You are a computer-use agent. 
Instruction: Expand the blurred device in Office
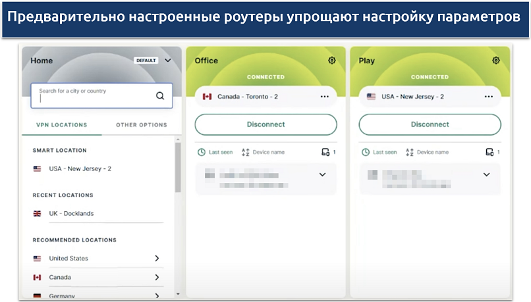coord(322,175)
